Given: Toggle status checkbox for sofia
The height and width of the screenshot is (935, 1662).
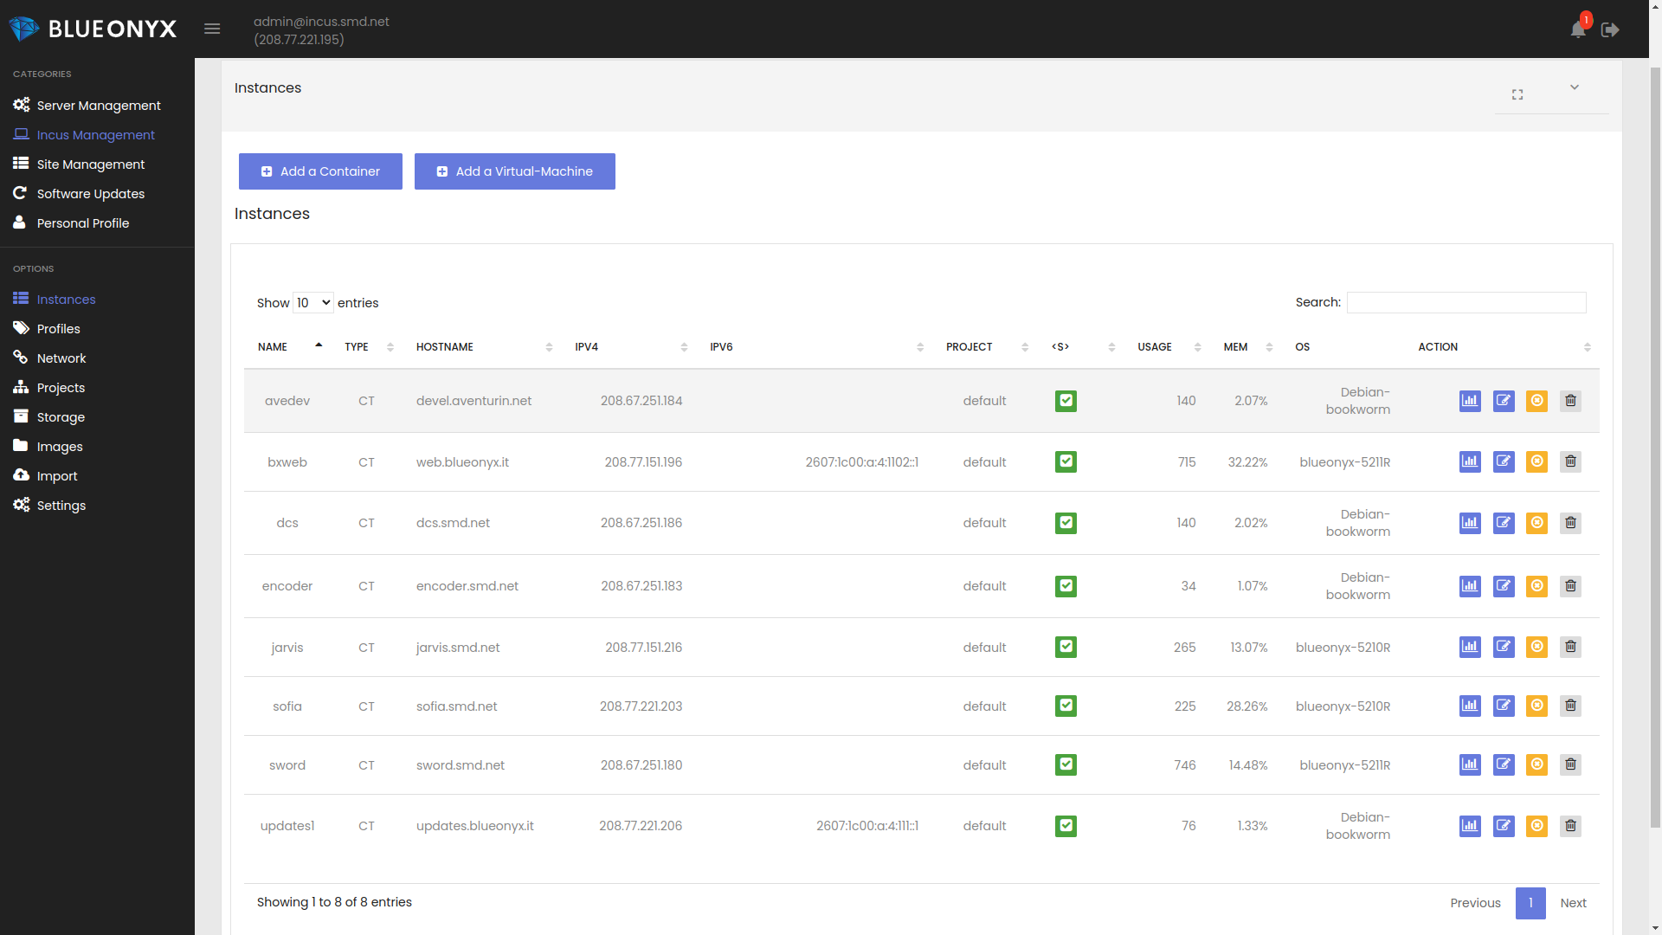Looking at the screenshot, I should [1066, 706].
